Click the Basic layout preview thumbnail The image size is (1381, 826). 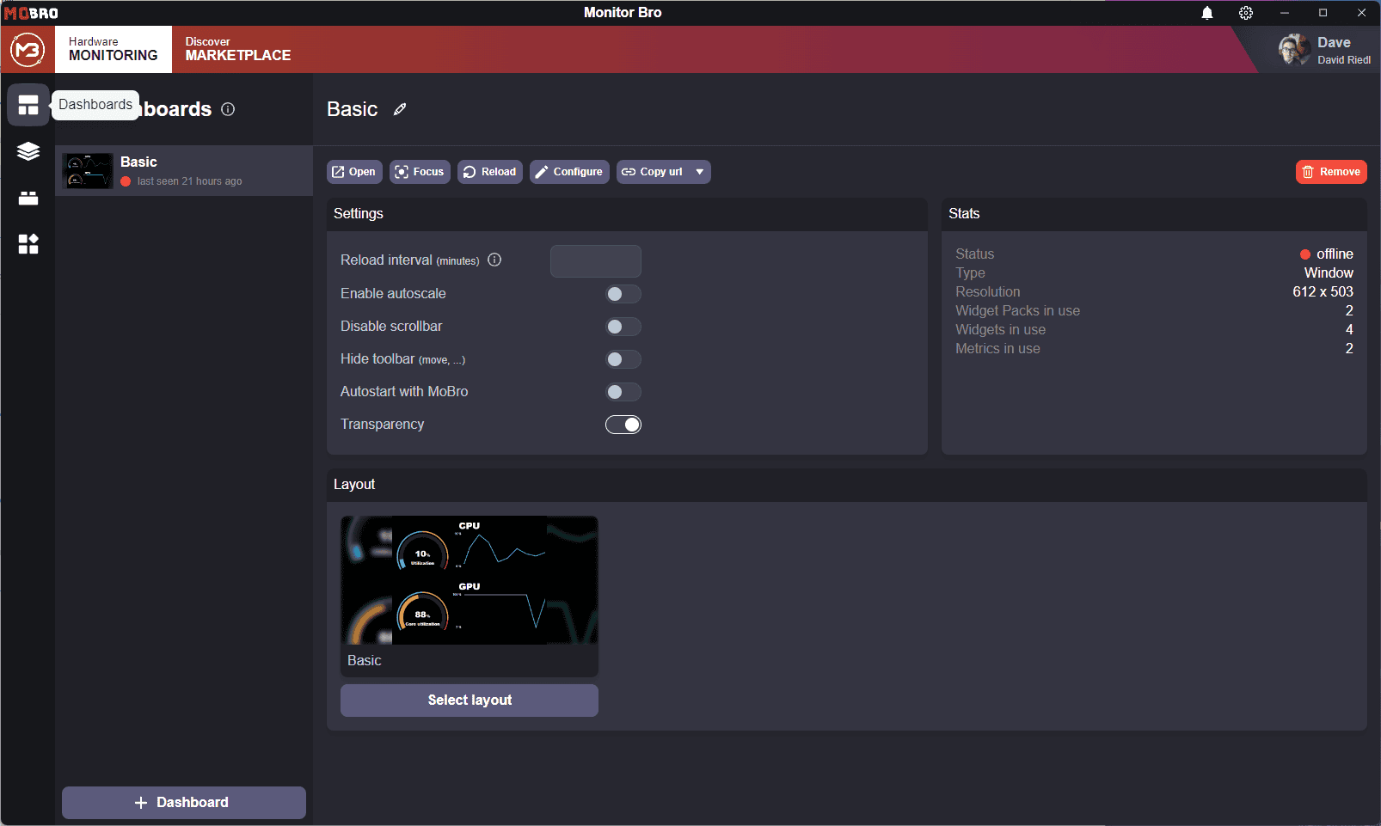[470, 580]
